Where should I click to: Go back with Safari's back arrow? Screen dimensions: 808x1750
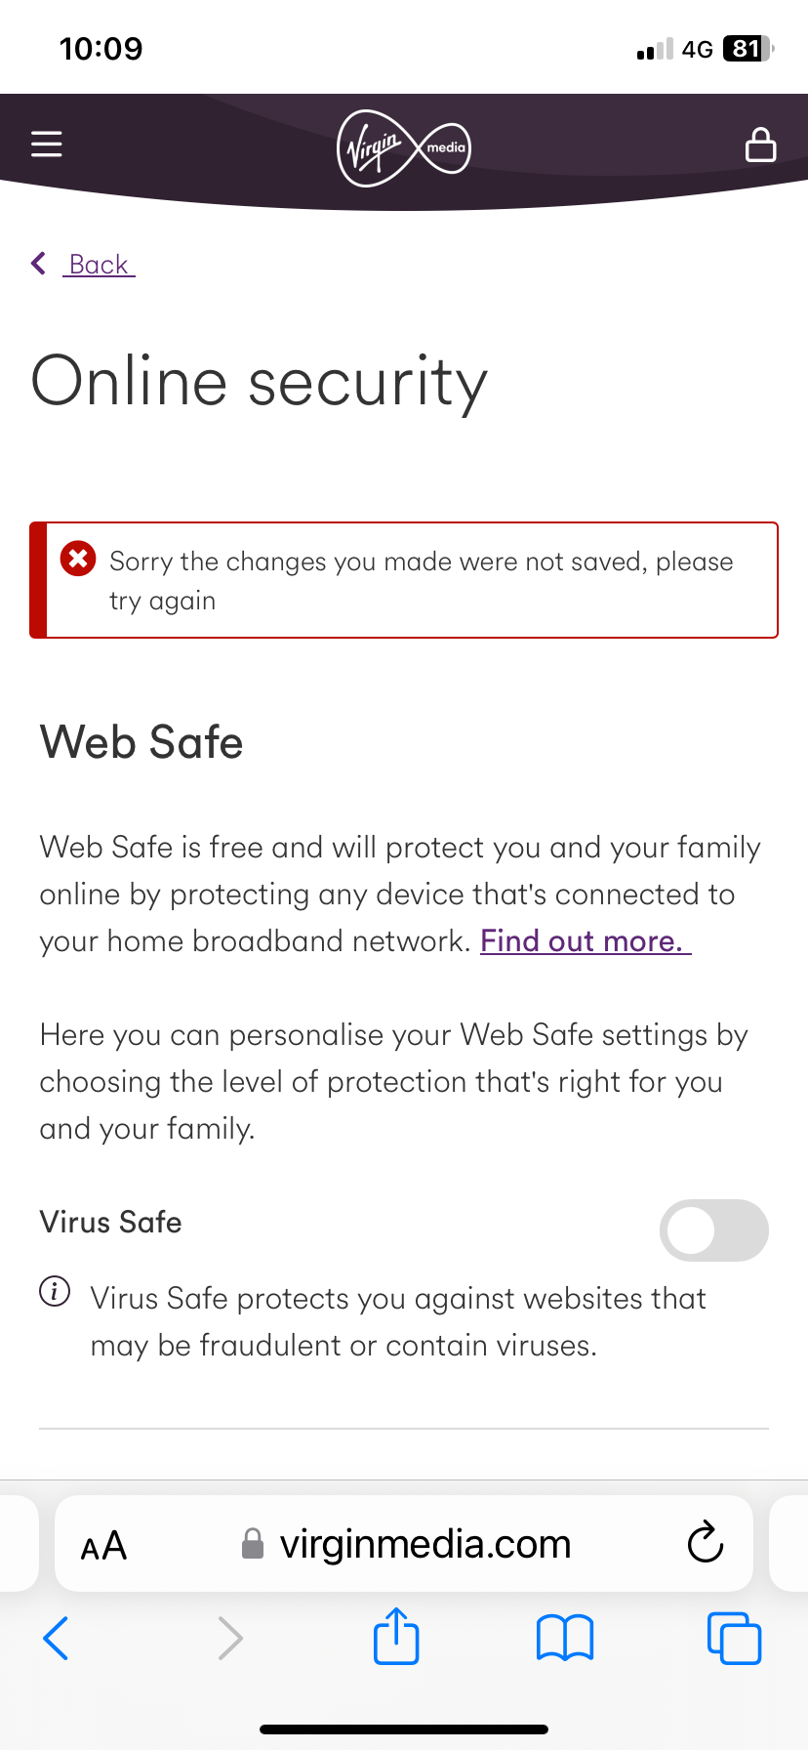57,1638
